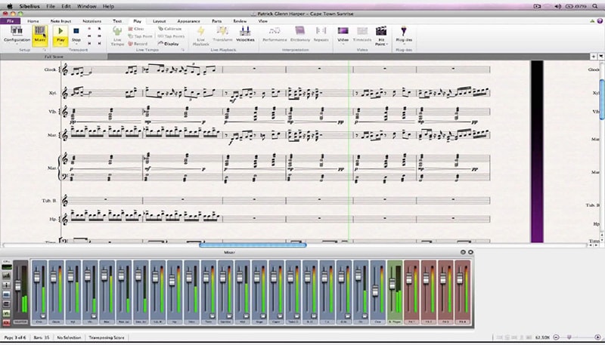Click the zoom in plus button

(597, 337)
